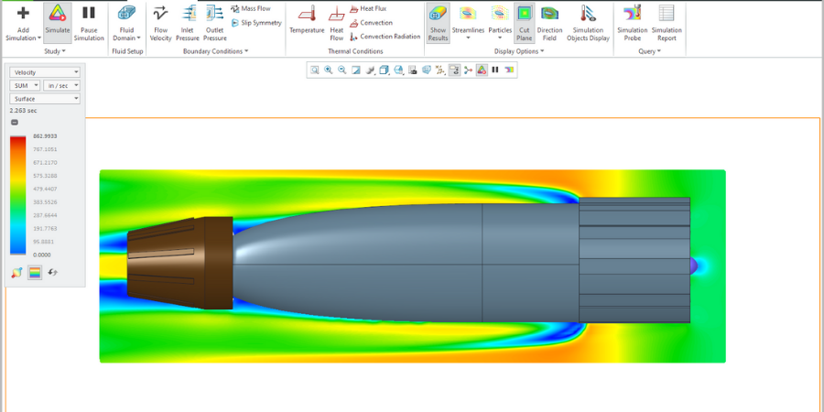Toggle the rainbow legend button below color scale

tap(35, 273)
